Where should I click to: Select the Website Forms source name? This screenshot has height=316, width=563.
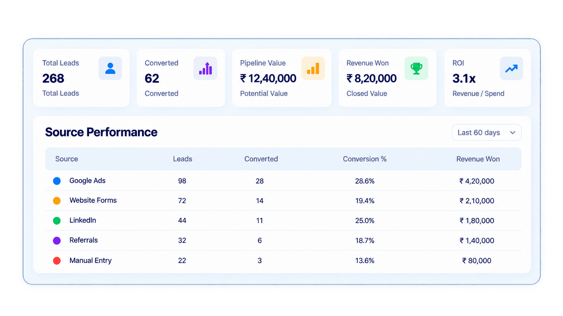(93, 200)
